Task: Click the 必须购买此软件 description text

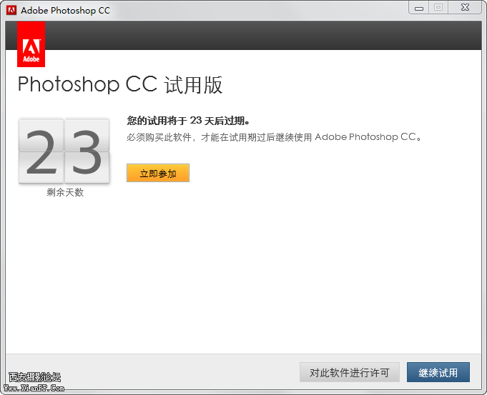Action: click(274, 137)
